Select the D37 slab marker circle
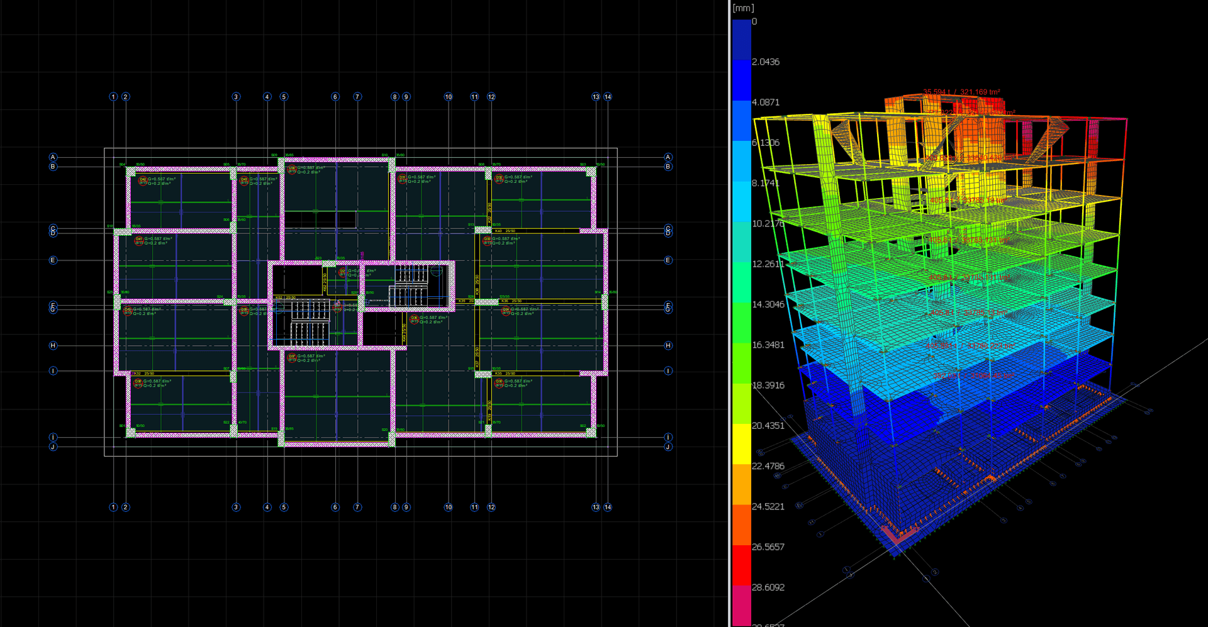The image size is (1208, 627). pos(292,357)
